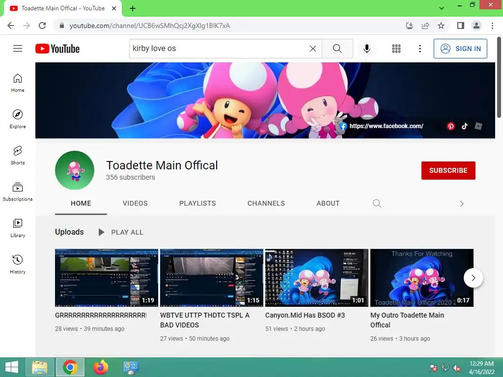The image size is (503, 377).
Task: Bookmark this page with the star
Action: (x=441, y=26)
